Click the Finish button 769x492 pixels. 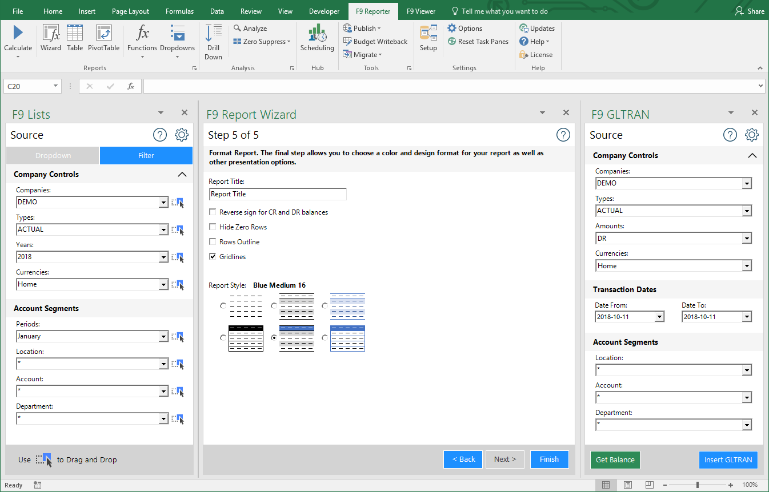click(x=549, y=459)
